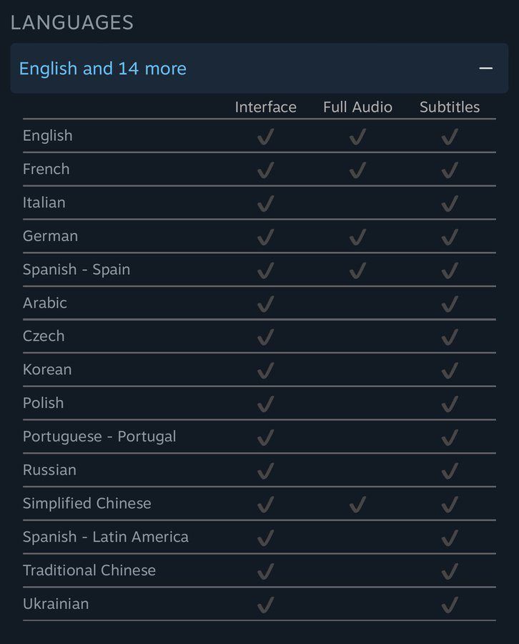
Task: Click the Simplified Chinese Full Audio checkmark
Action: click(357, 504)
